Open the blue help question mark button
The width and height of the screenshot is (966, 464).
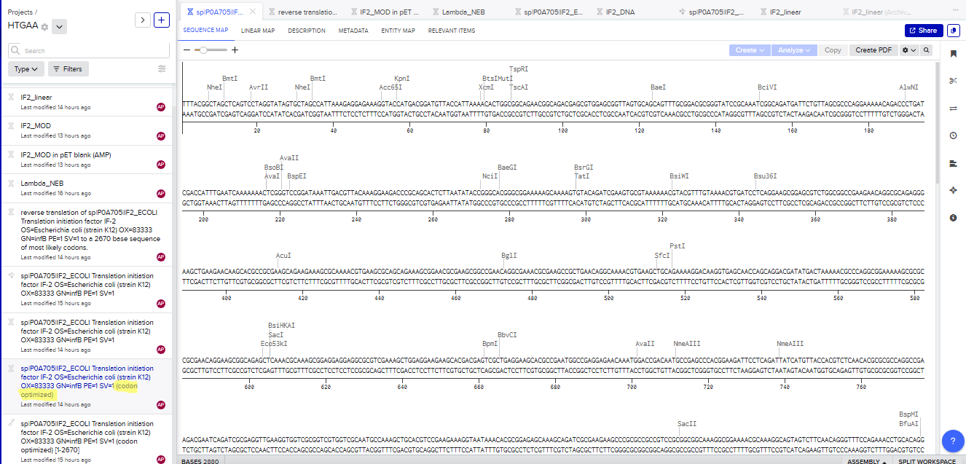953,441
